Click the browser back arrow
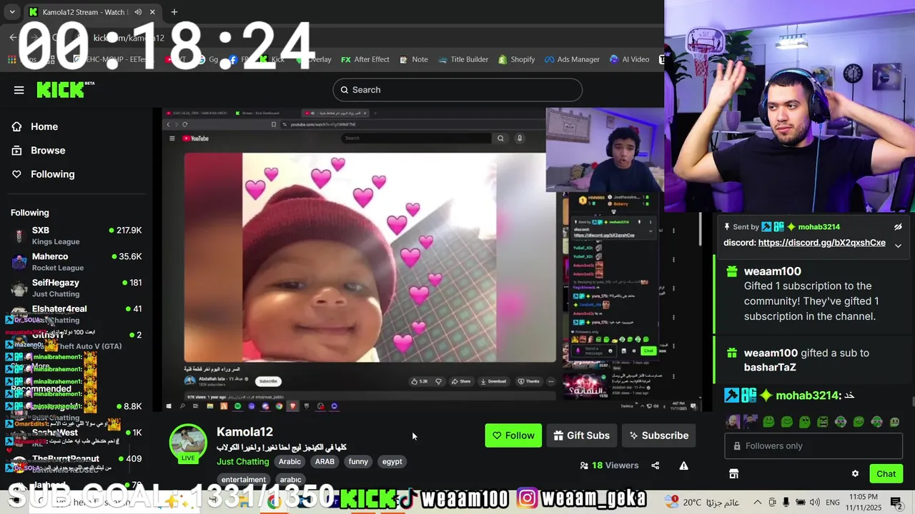This screenshot has width=915, height=514. [13, 37]
